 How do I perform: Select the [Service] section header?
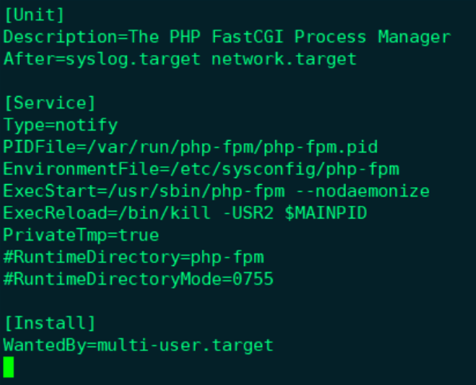click(50, 103)
